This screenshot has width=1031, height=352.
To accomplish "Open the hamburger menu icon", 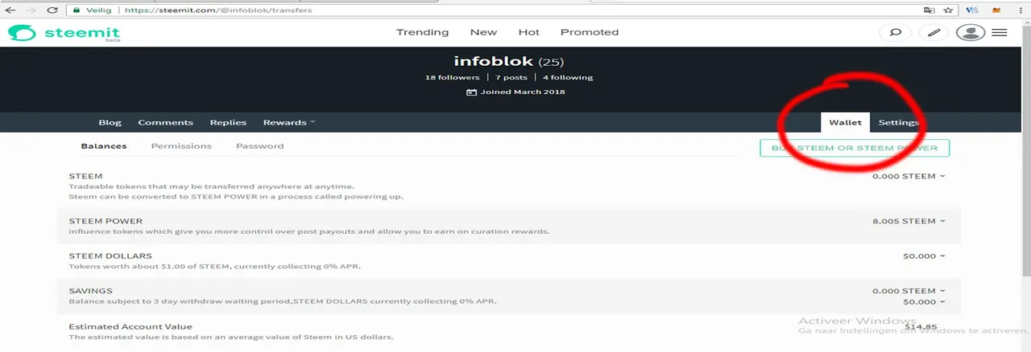I will 999,33.
